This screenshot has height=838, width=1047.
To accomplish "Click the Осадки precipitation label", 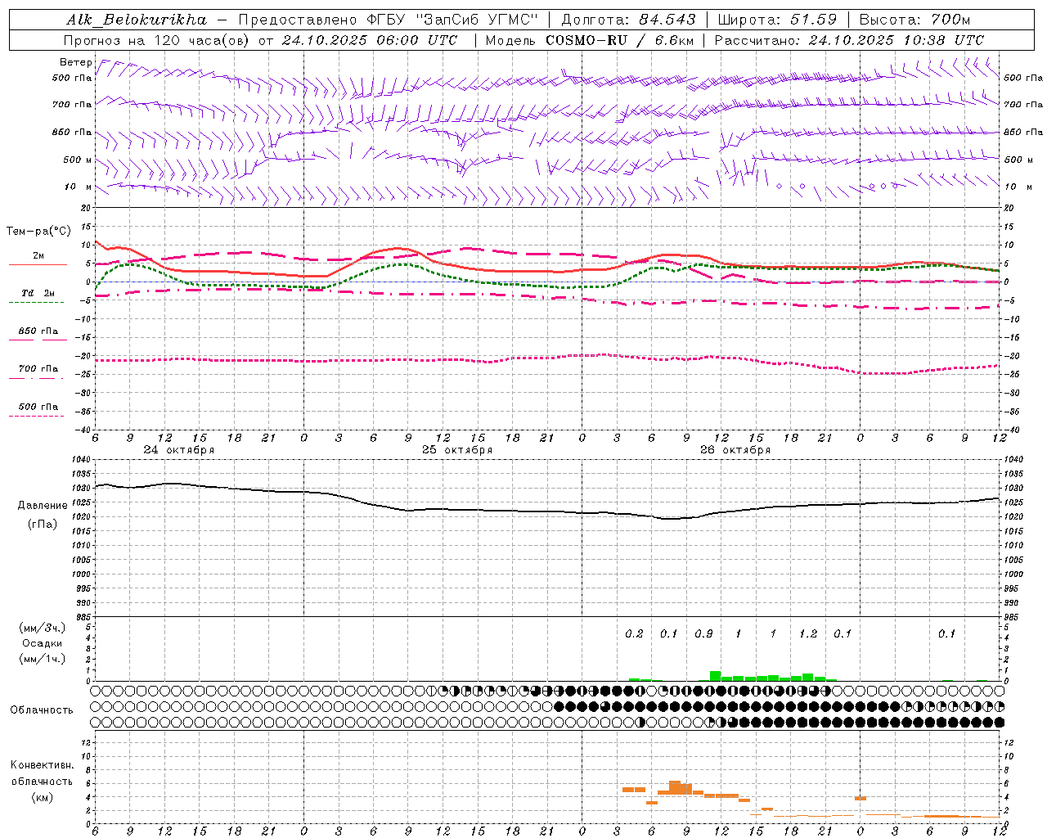I will point(43,643).
